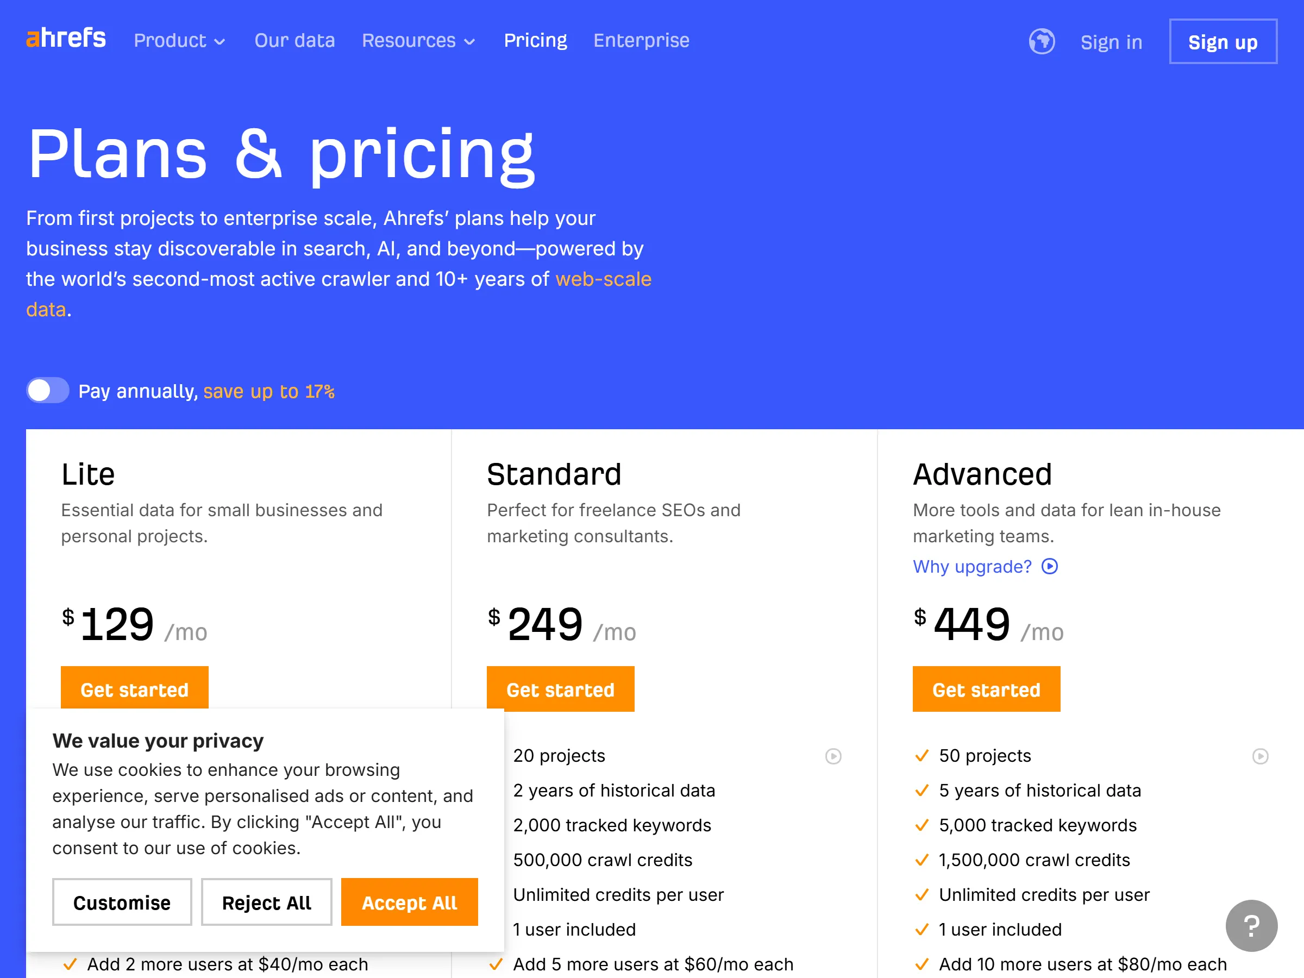1304x978 pixels.
Task: Reject All cookies
Action: (x=266, y=902)
